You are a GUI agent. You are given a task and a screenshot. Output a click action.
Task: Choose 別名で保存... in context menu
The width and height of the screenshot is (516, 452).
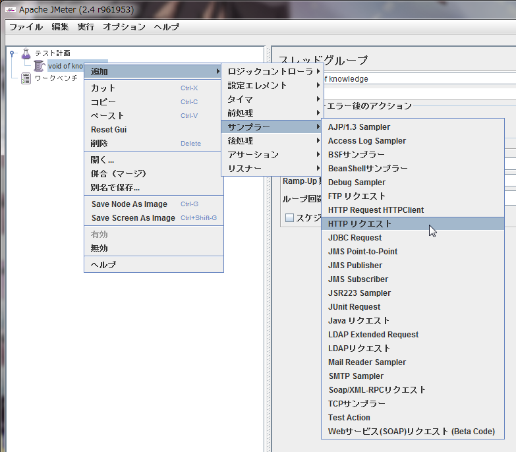(154, 188)
